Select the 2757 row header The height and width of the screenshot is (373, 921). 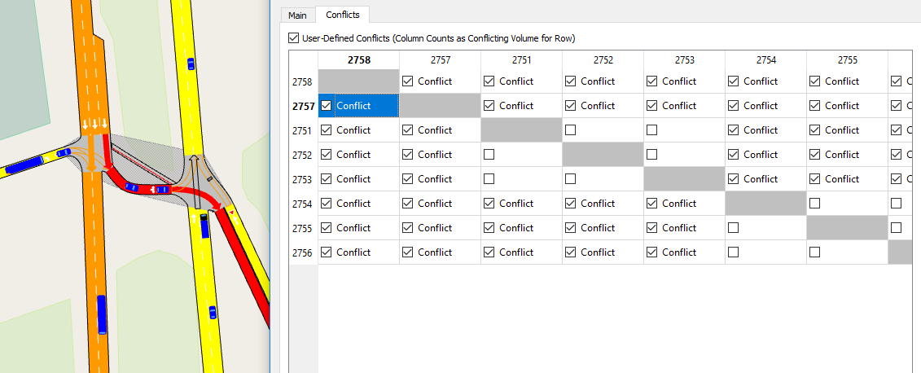(x=303, y=106)
